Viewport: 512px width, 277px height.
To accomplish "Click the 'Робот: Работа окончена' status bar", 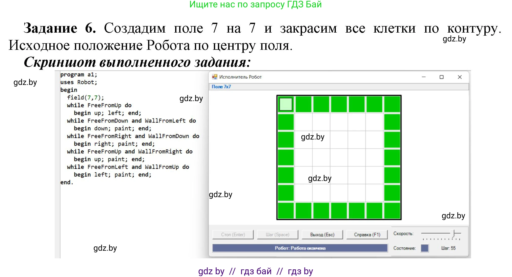I will pos(300,248).
